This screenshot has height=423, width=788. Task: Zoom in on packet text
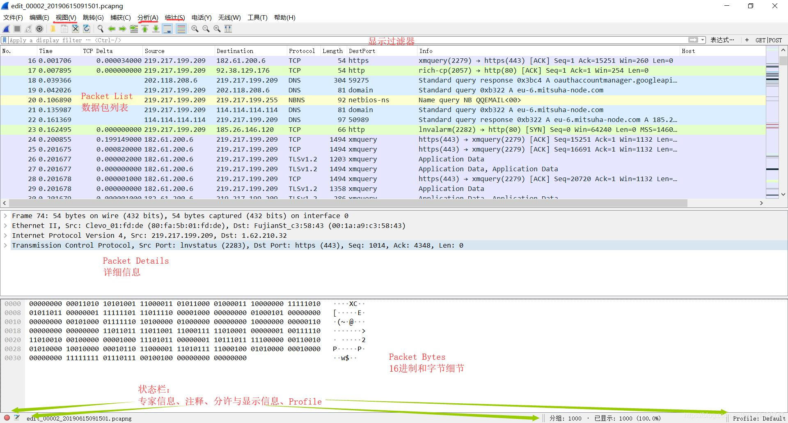click(x=195, y=29)
